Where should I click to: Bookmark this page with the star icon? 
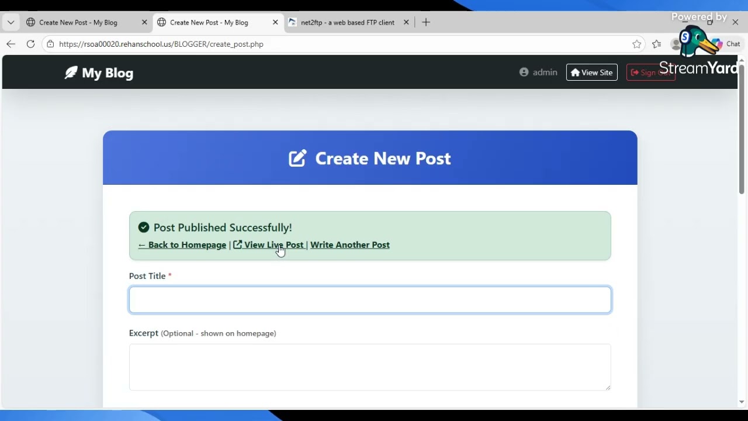coord(636,44)
